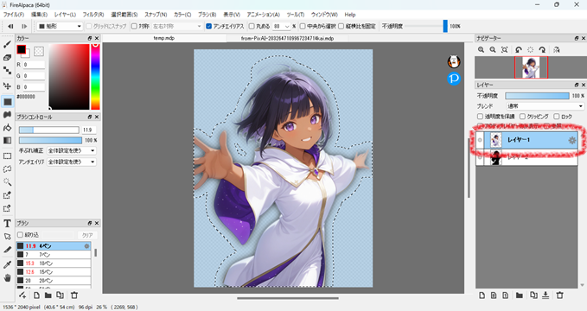
Task: Select the rectangular Selection tool
Action: 7,155
